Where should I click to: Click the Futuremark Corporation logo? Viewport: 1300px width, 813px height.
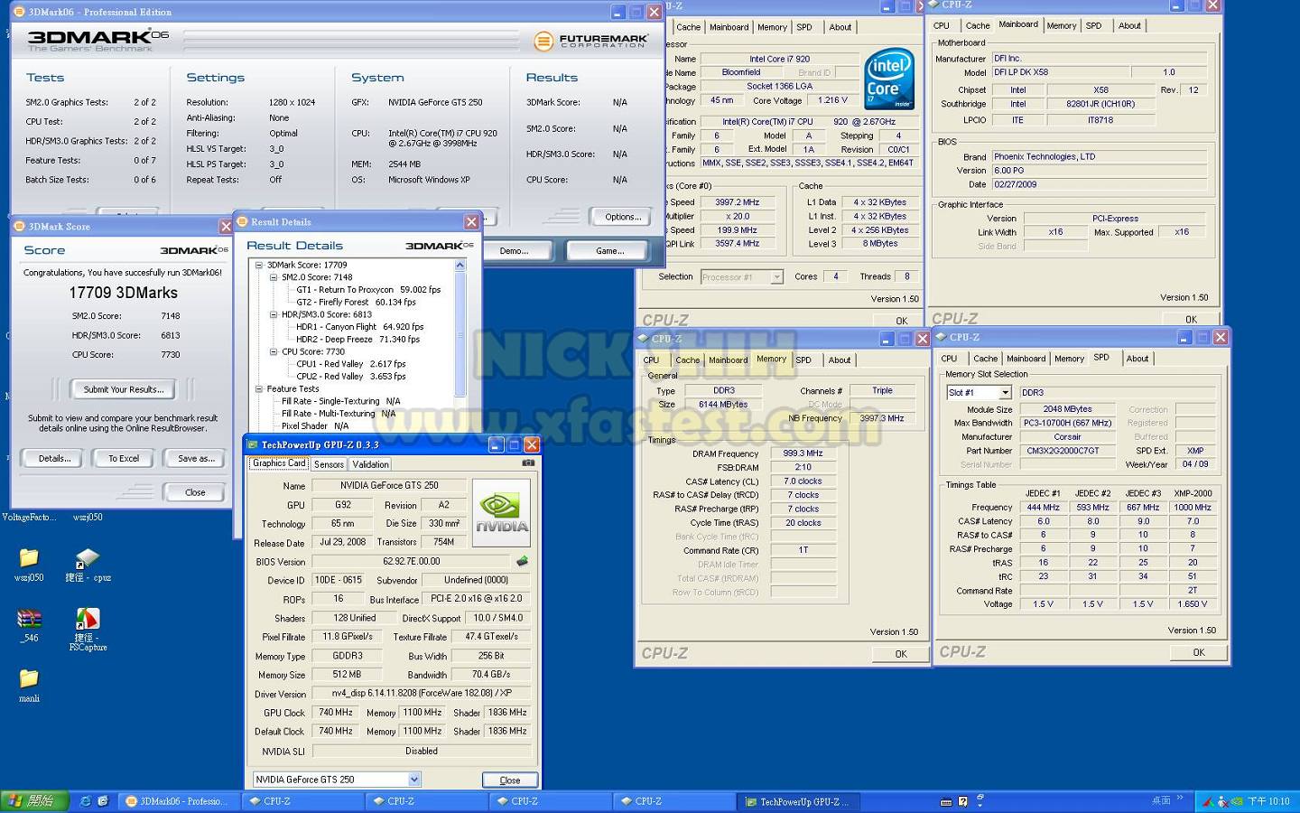pos(591,42)
